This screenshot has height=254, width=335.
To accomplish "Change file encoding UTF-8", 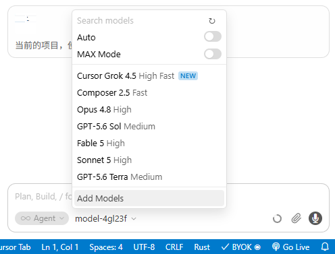I will pyautogui.click(x=144, y=247).
